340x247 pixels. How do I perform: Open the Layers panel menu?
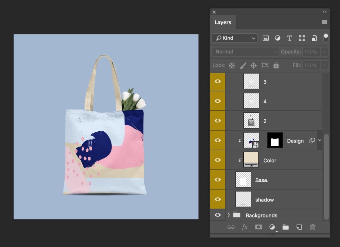tap(324, 22)
